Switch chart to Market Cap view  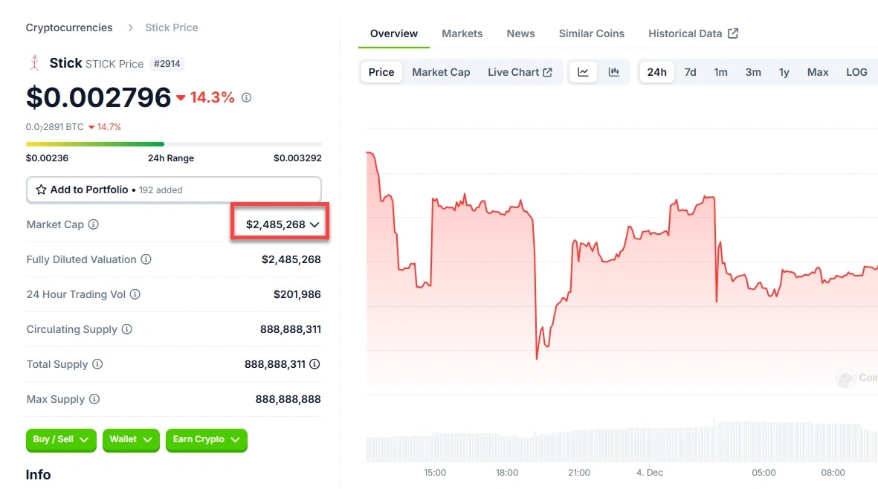[x=441, y=72]
